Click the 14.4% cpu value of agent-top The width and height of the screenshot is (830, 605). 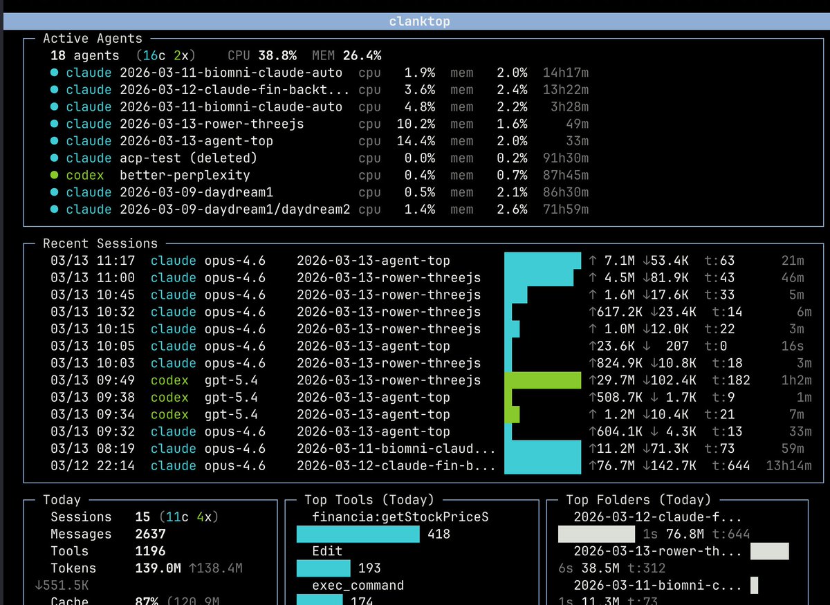416,141
